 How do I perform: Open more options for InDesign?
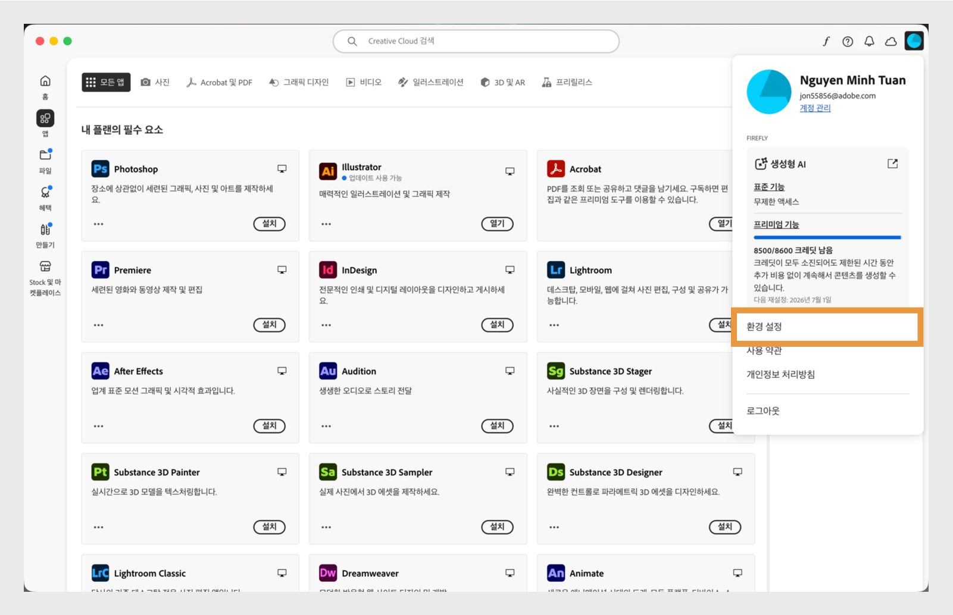[x=326, y=325]
